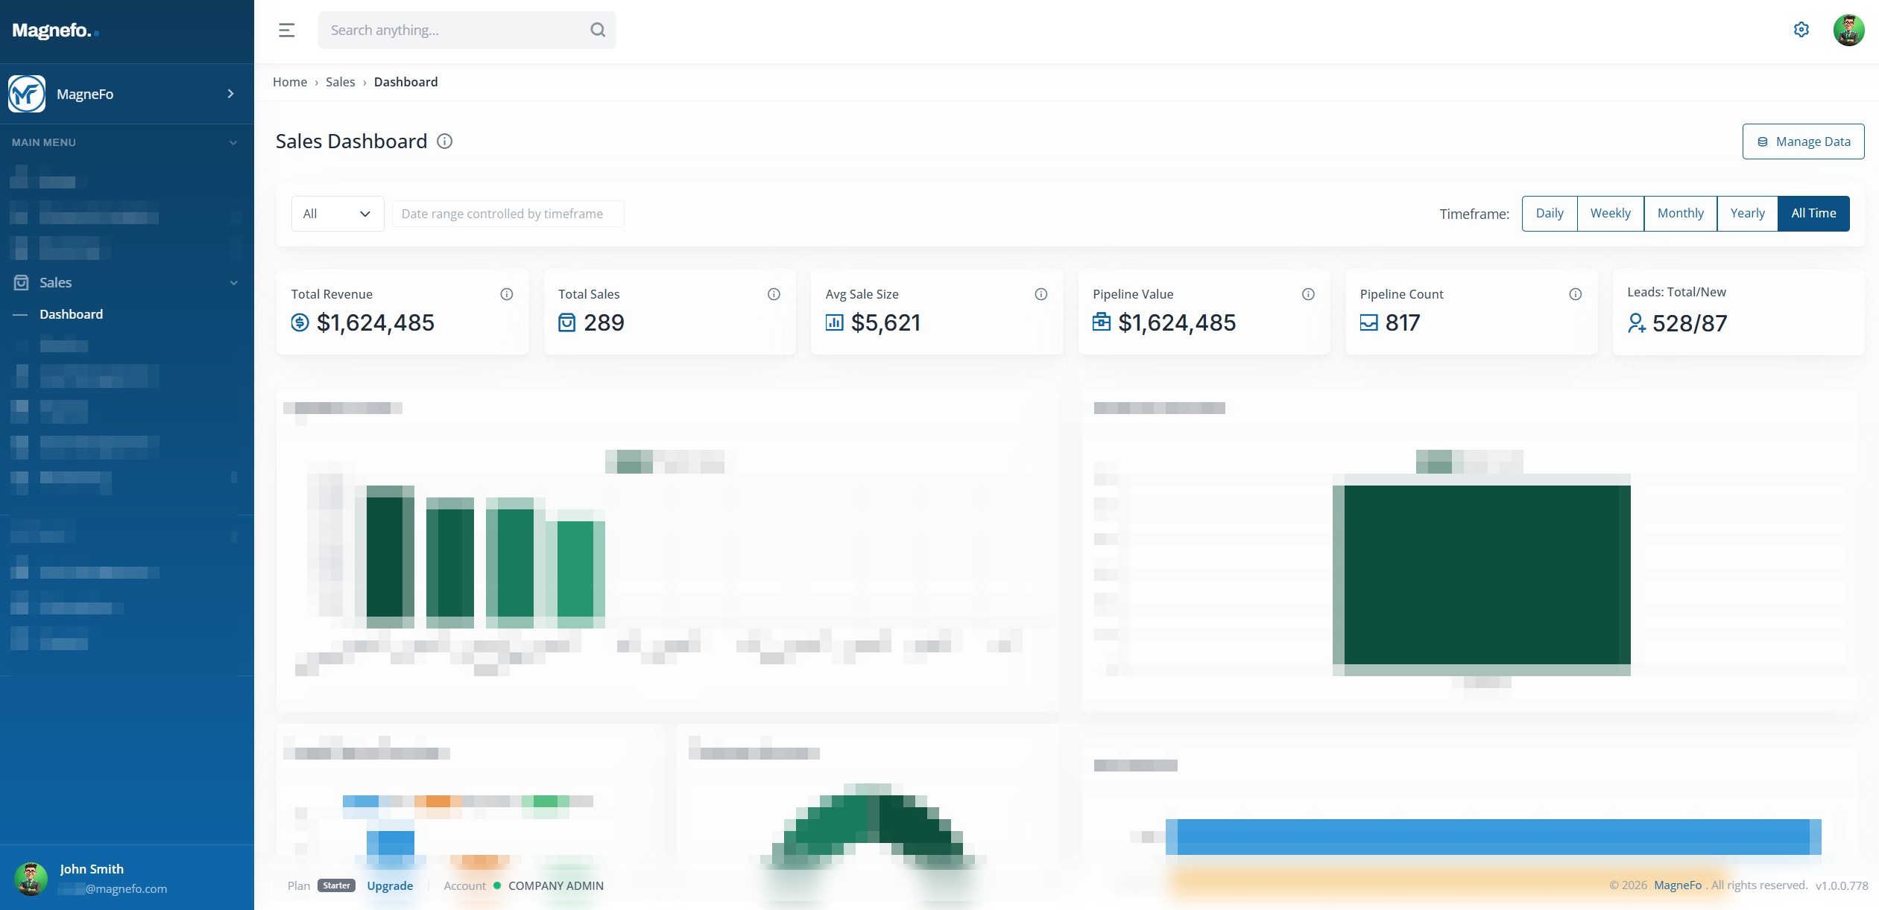Select the Weekly timeframe option
The height and width of the screenshot is (910, 1879).
coord(1610,214)
